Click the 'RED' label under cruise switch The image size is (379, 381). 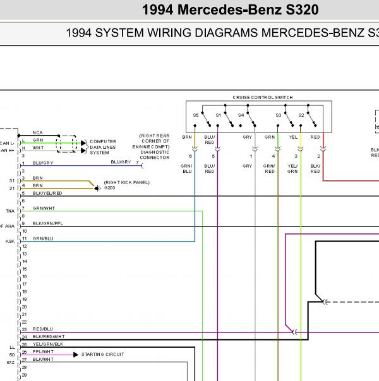pyautogui.click(x=315, y=137)
